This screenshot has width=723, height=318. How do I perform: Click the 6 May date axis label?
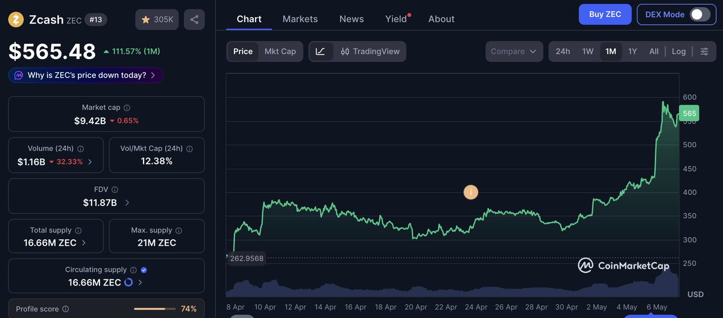pyautogui.click(x=657, y=307)
